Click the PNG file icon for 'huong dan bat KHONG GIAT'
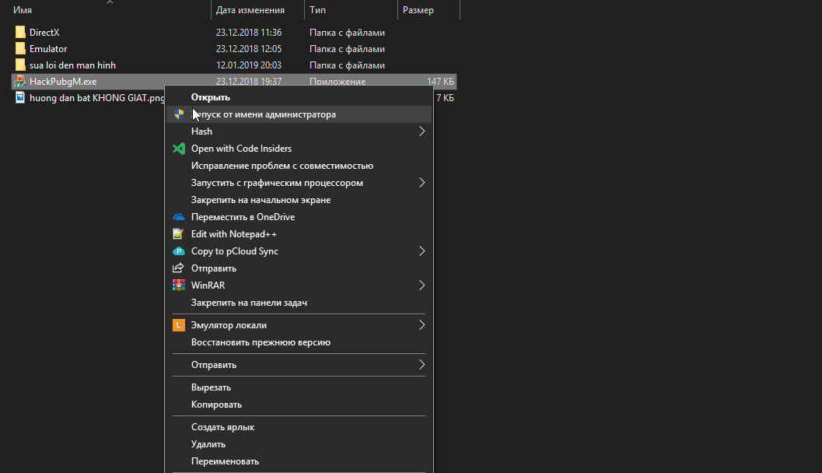The height and width of the screenshot is (473, 822). (20, 97)
